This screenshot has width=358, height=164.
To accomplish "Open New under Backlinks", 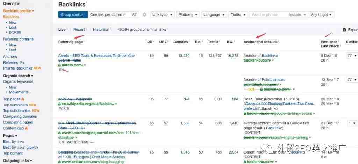I will click(x=13, y=23).
